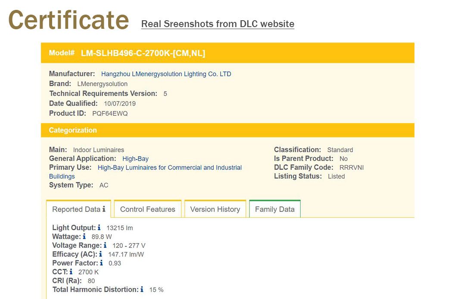Image resolution: width=455 pixels, height=299 pixels.
Task: Click the Categorization section header
Action: 73,130
